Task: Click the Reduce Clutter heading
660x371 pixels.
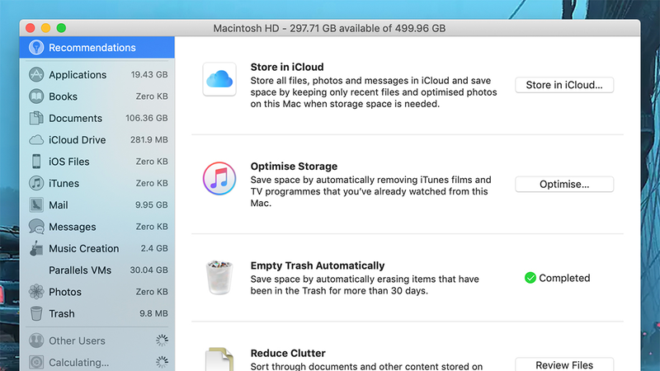Action: point(288,353)
